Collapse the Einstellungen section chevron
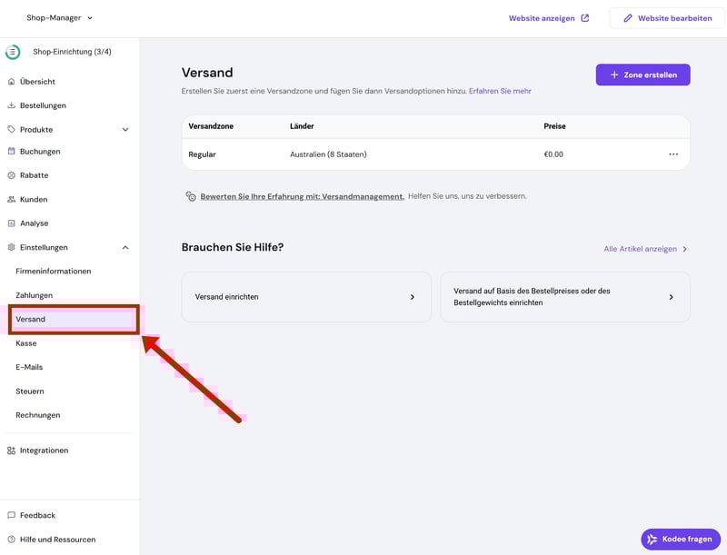Image resolution: width=727 pixels, height=555 pixels. [125, 247]
